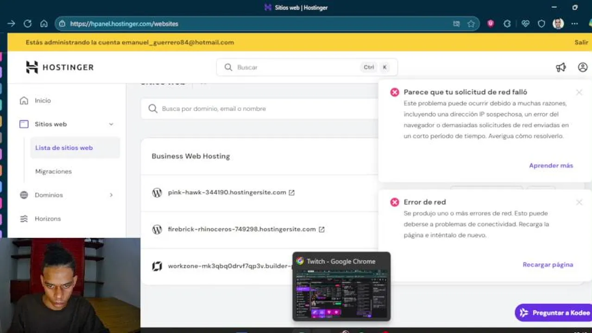This screenshot has width=592, height=333.
Task: Click the Inicio home icon in sidebar
Action: [24, 100]
